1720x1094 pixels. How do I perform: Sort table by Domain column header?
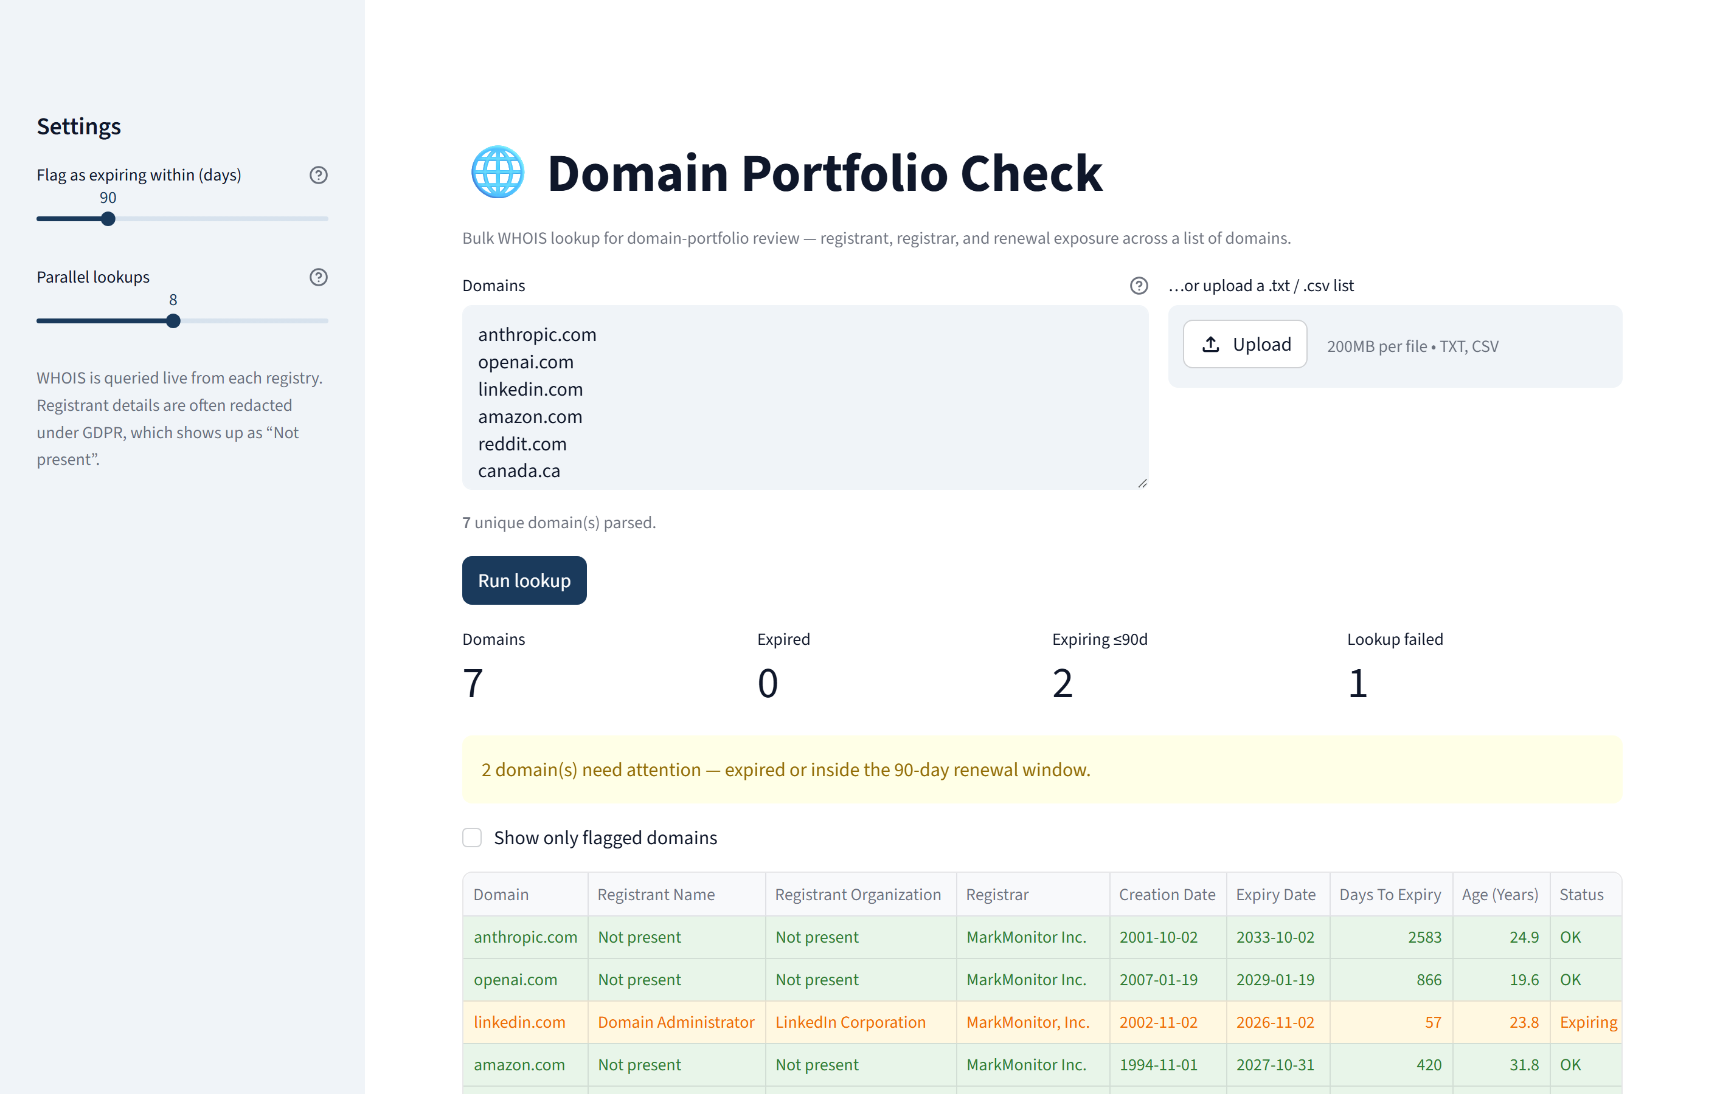525,894
